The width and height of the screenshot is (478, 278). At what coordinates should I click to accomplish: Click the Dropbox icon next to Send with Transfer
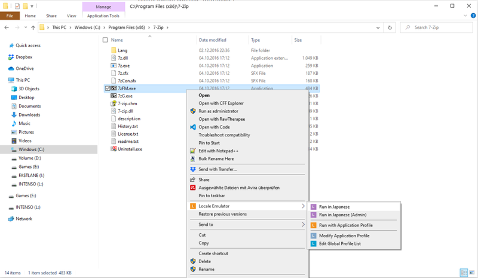pyautogui.click(x=192, y=169)
